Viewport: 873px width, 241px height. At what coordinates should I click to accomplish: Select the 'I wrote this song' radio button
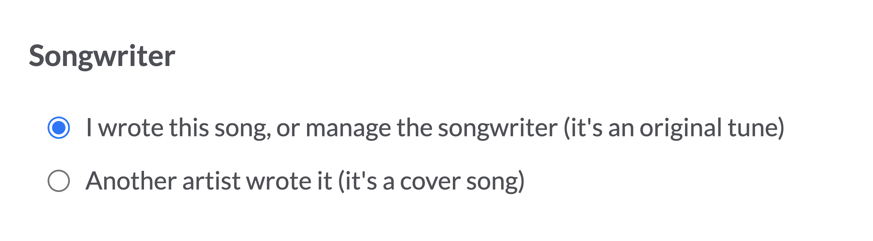(x=59, y=127)
